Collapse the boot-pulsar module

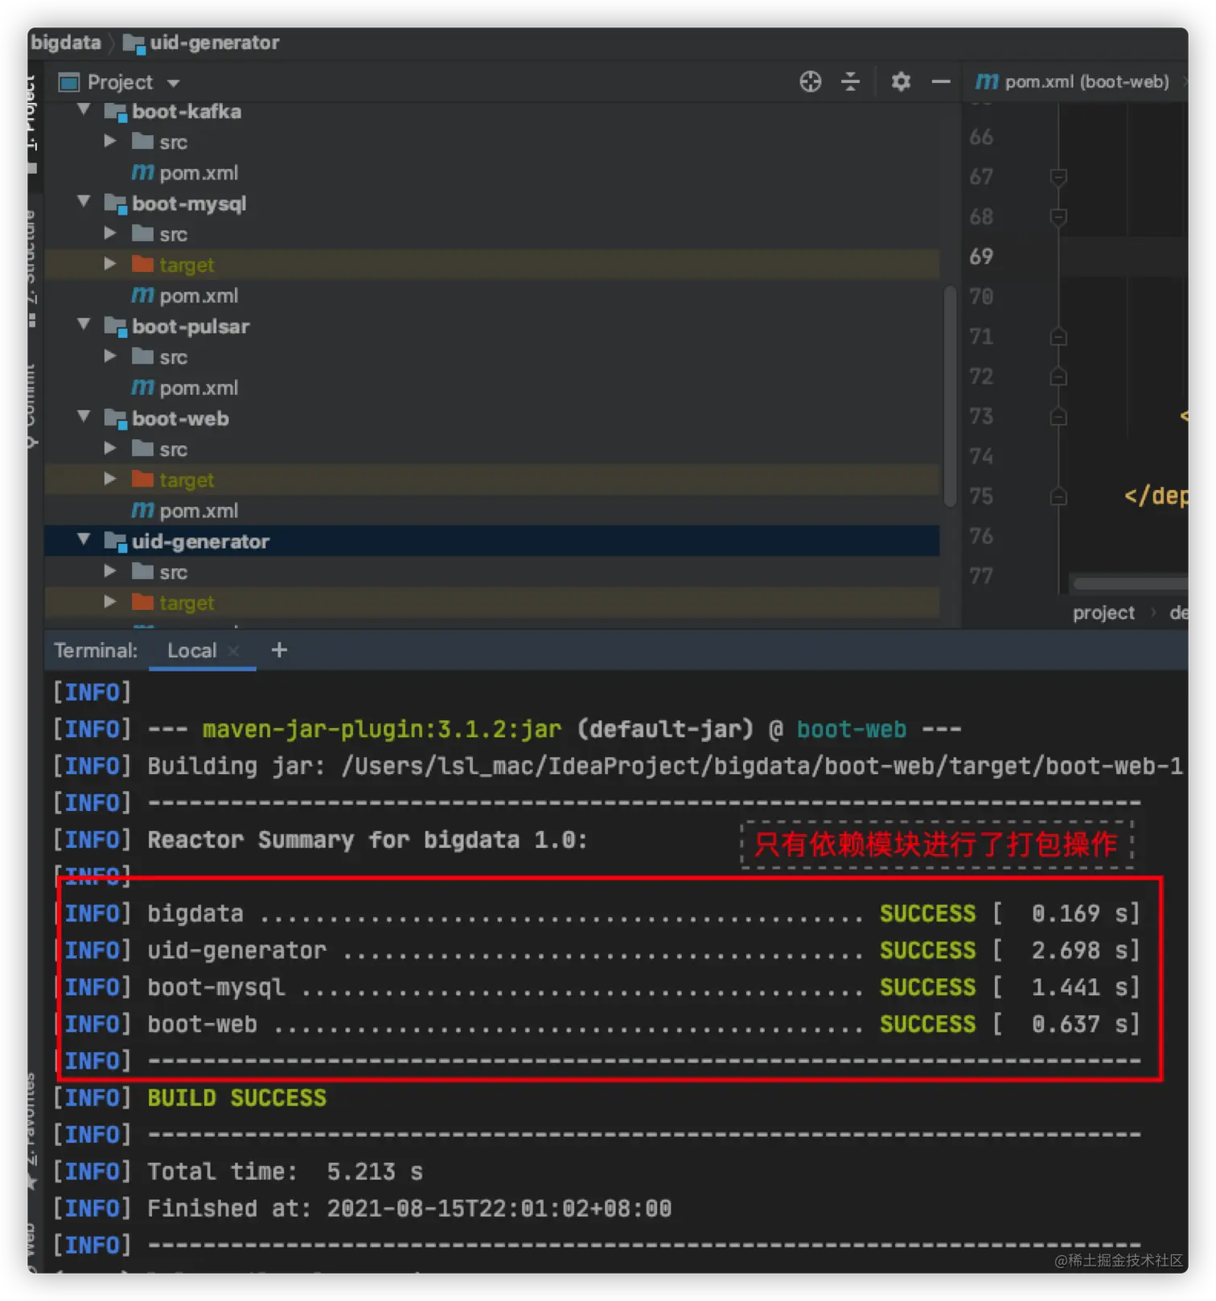click(84, 325)
